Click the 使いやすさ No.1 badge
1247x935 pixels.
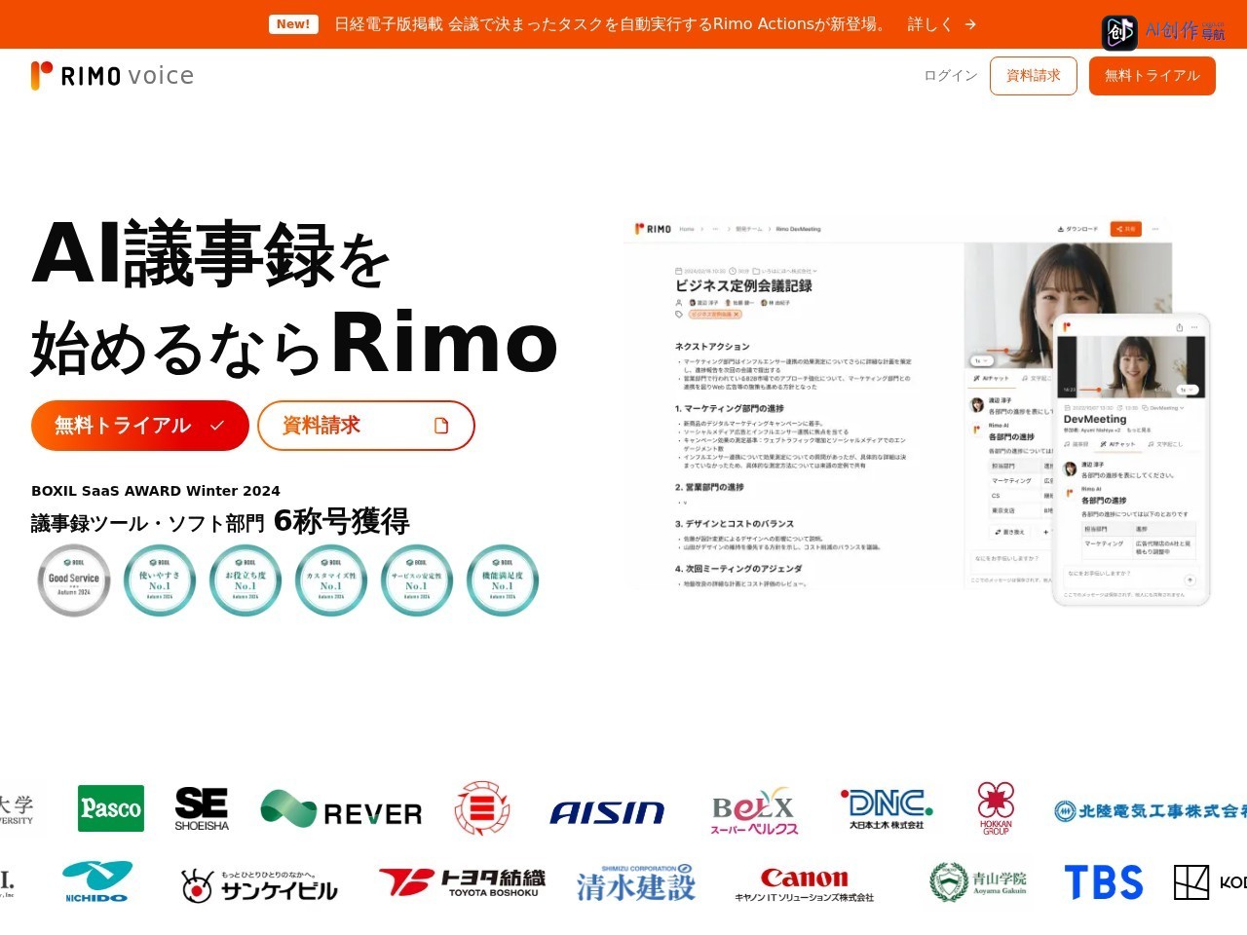tap(160, 580)
